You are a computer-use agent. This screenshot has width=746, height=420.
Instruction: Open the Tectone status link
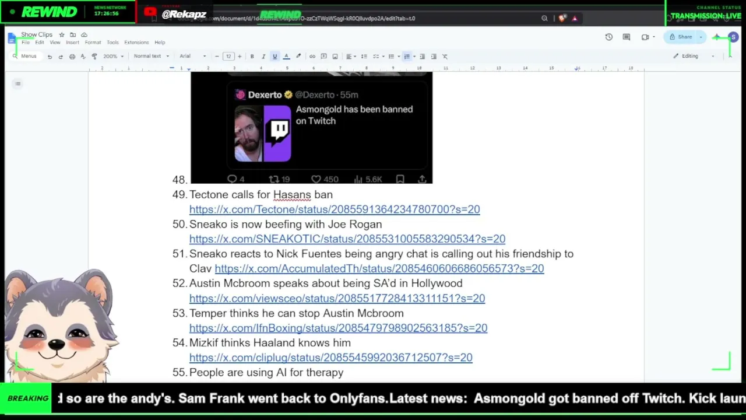click(x=335, y=209)
